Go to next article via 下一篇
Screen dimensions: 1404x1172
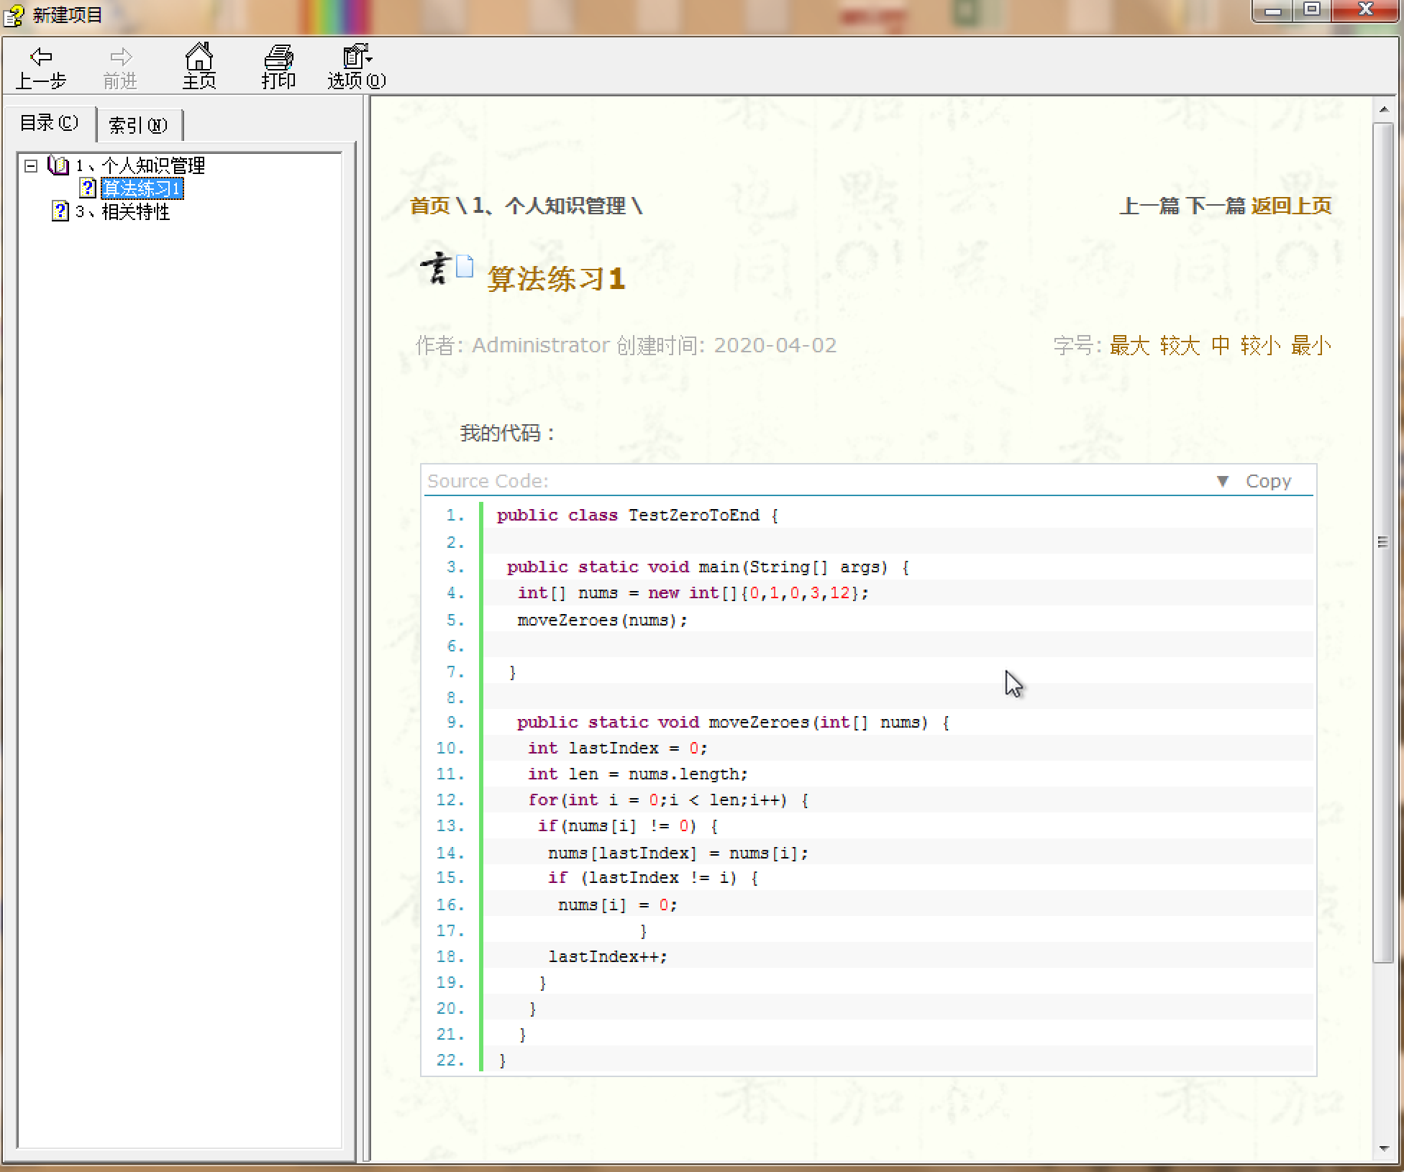point(1216,206)
